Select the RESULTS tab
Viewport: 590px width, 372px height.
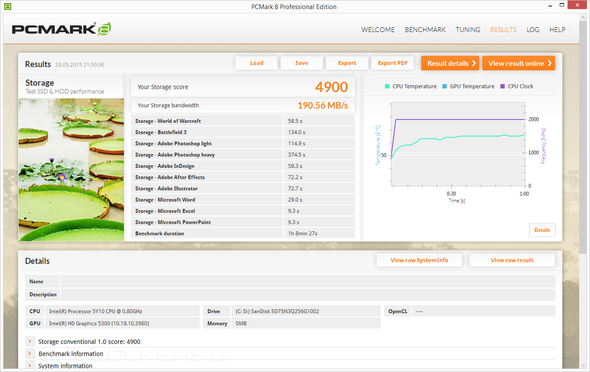[503, 30]
